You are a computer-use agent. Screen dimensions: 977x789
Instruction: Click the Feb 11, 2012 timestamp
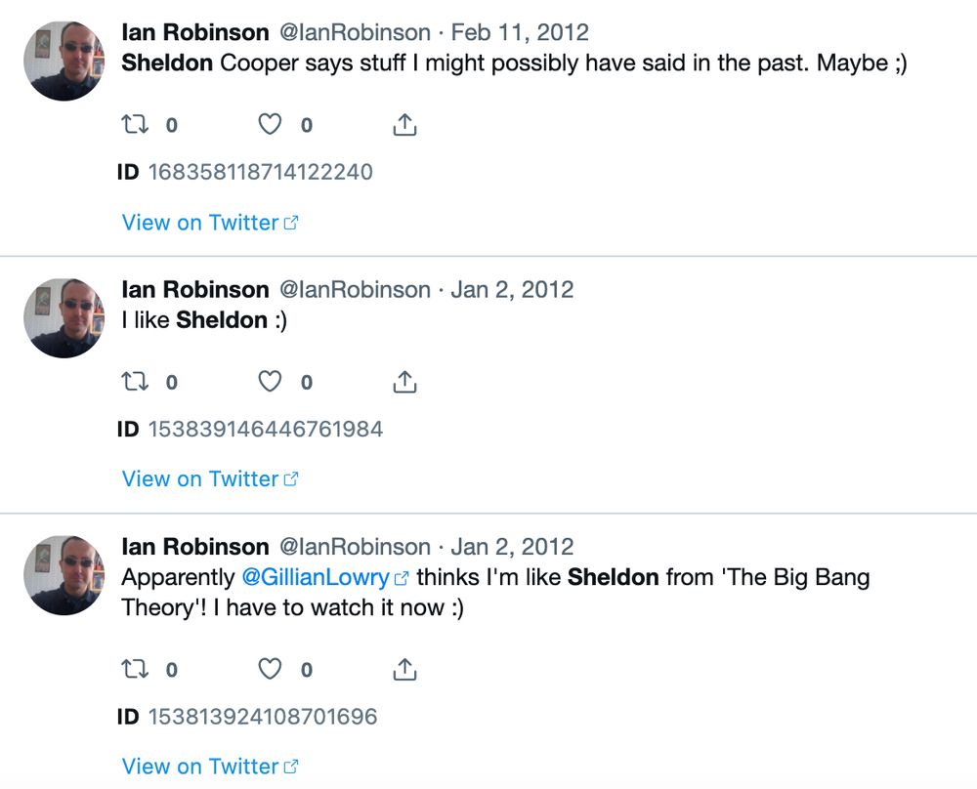520,31
